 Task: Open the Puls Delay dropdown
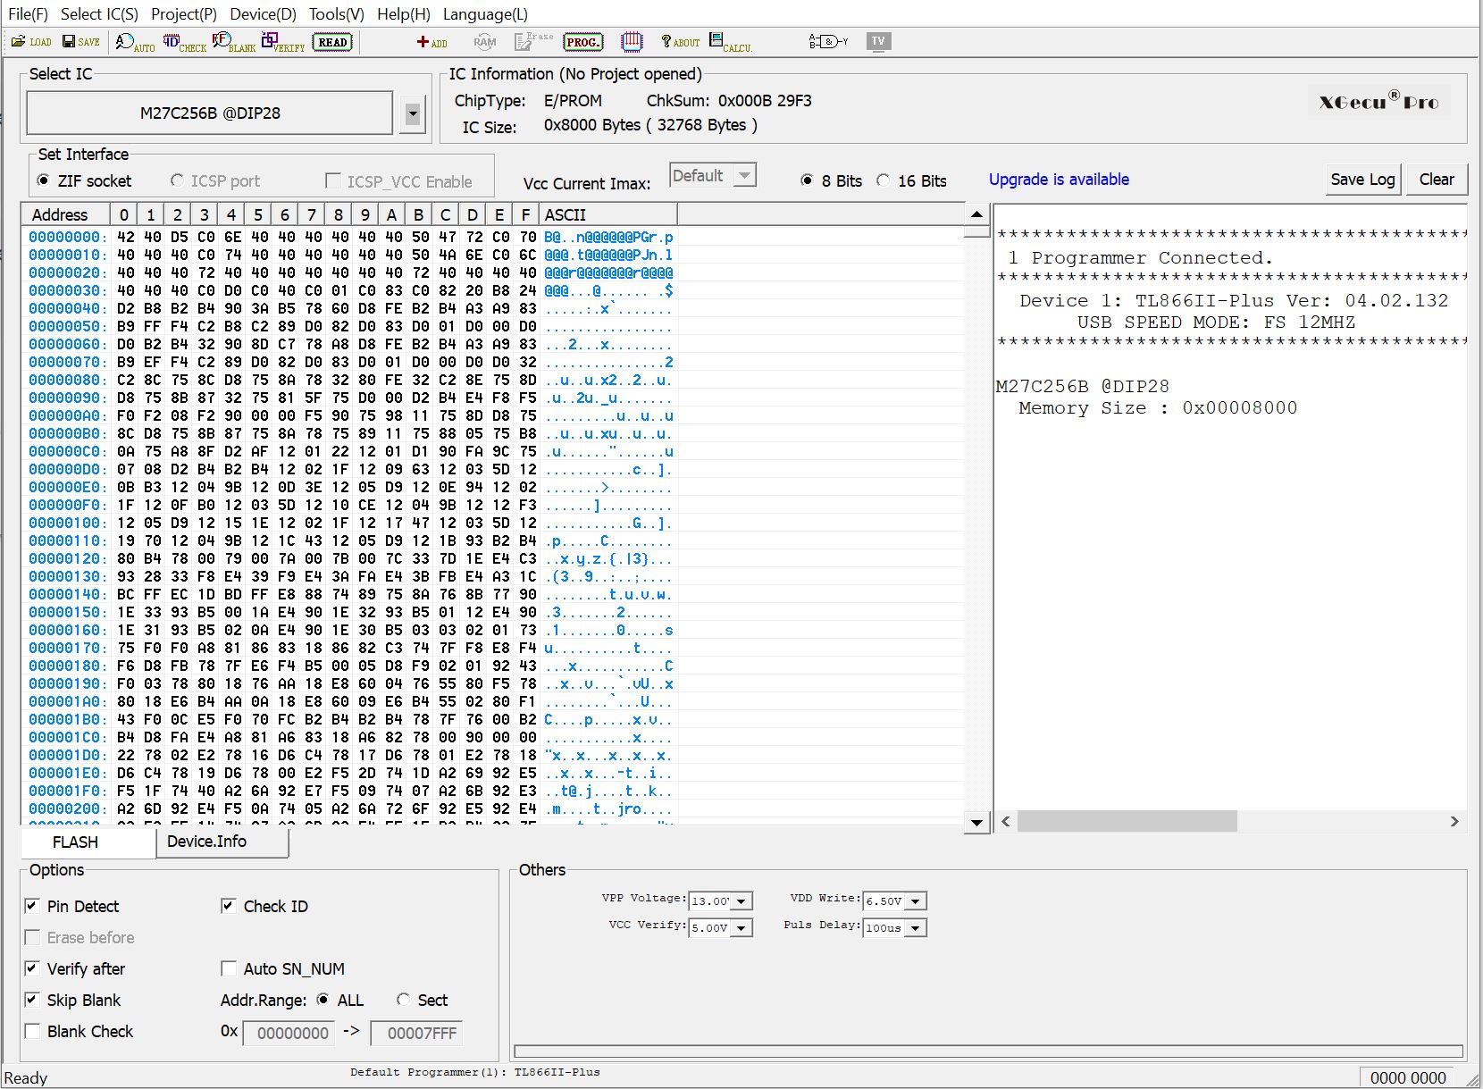click(915, 928)
